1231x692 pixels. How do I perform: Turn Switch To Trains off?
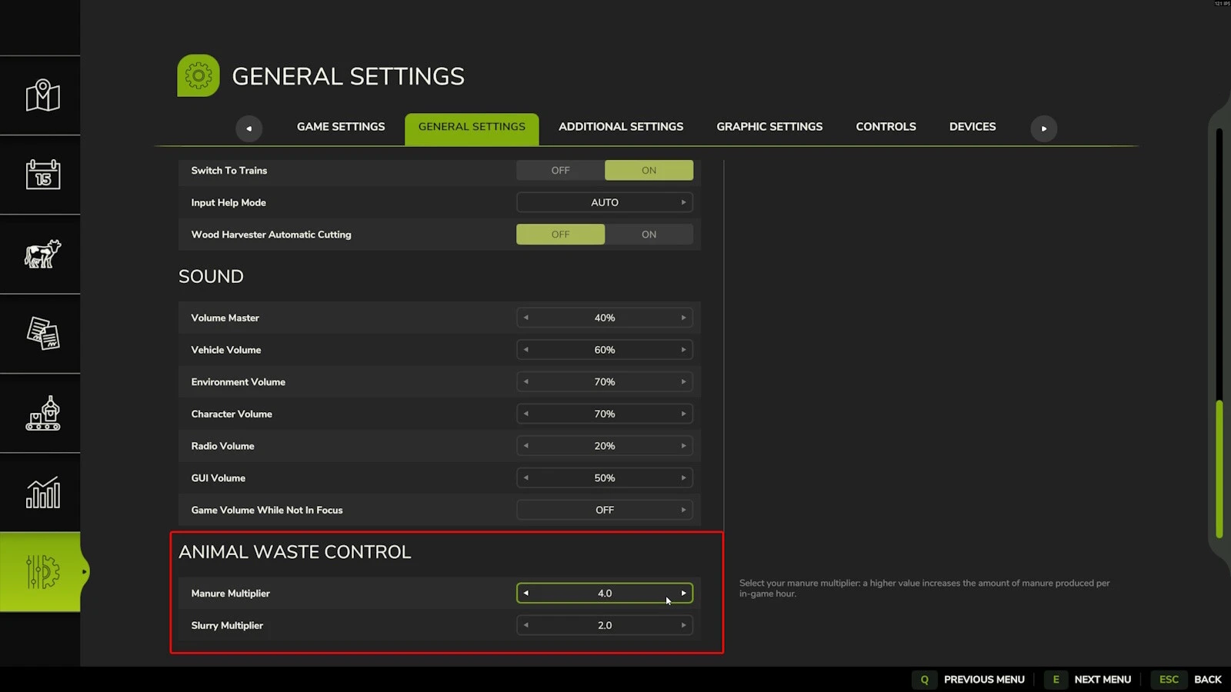[x=560, y=171]
